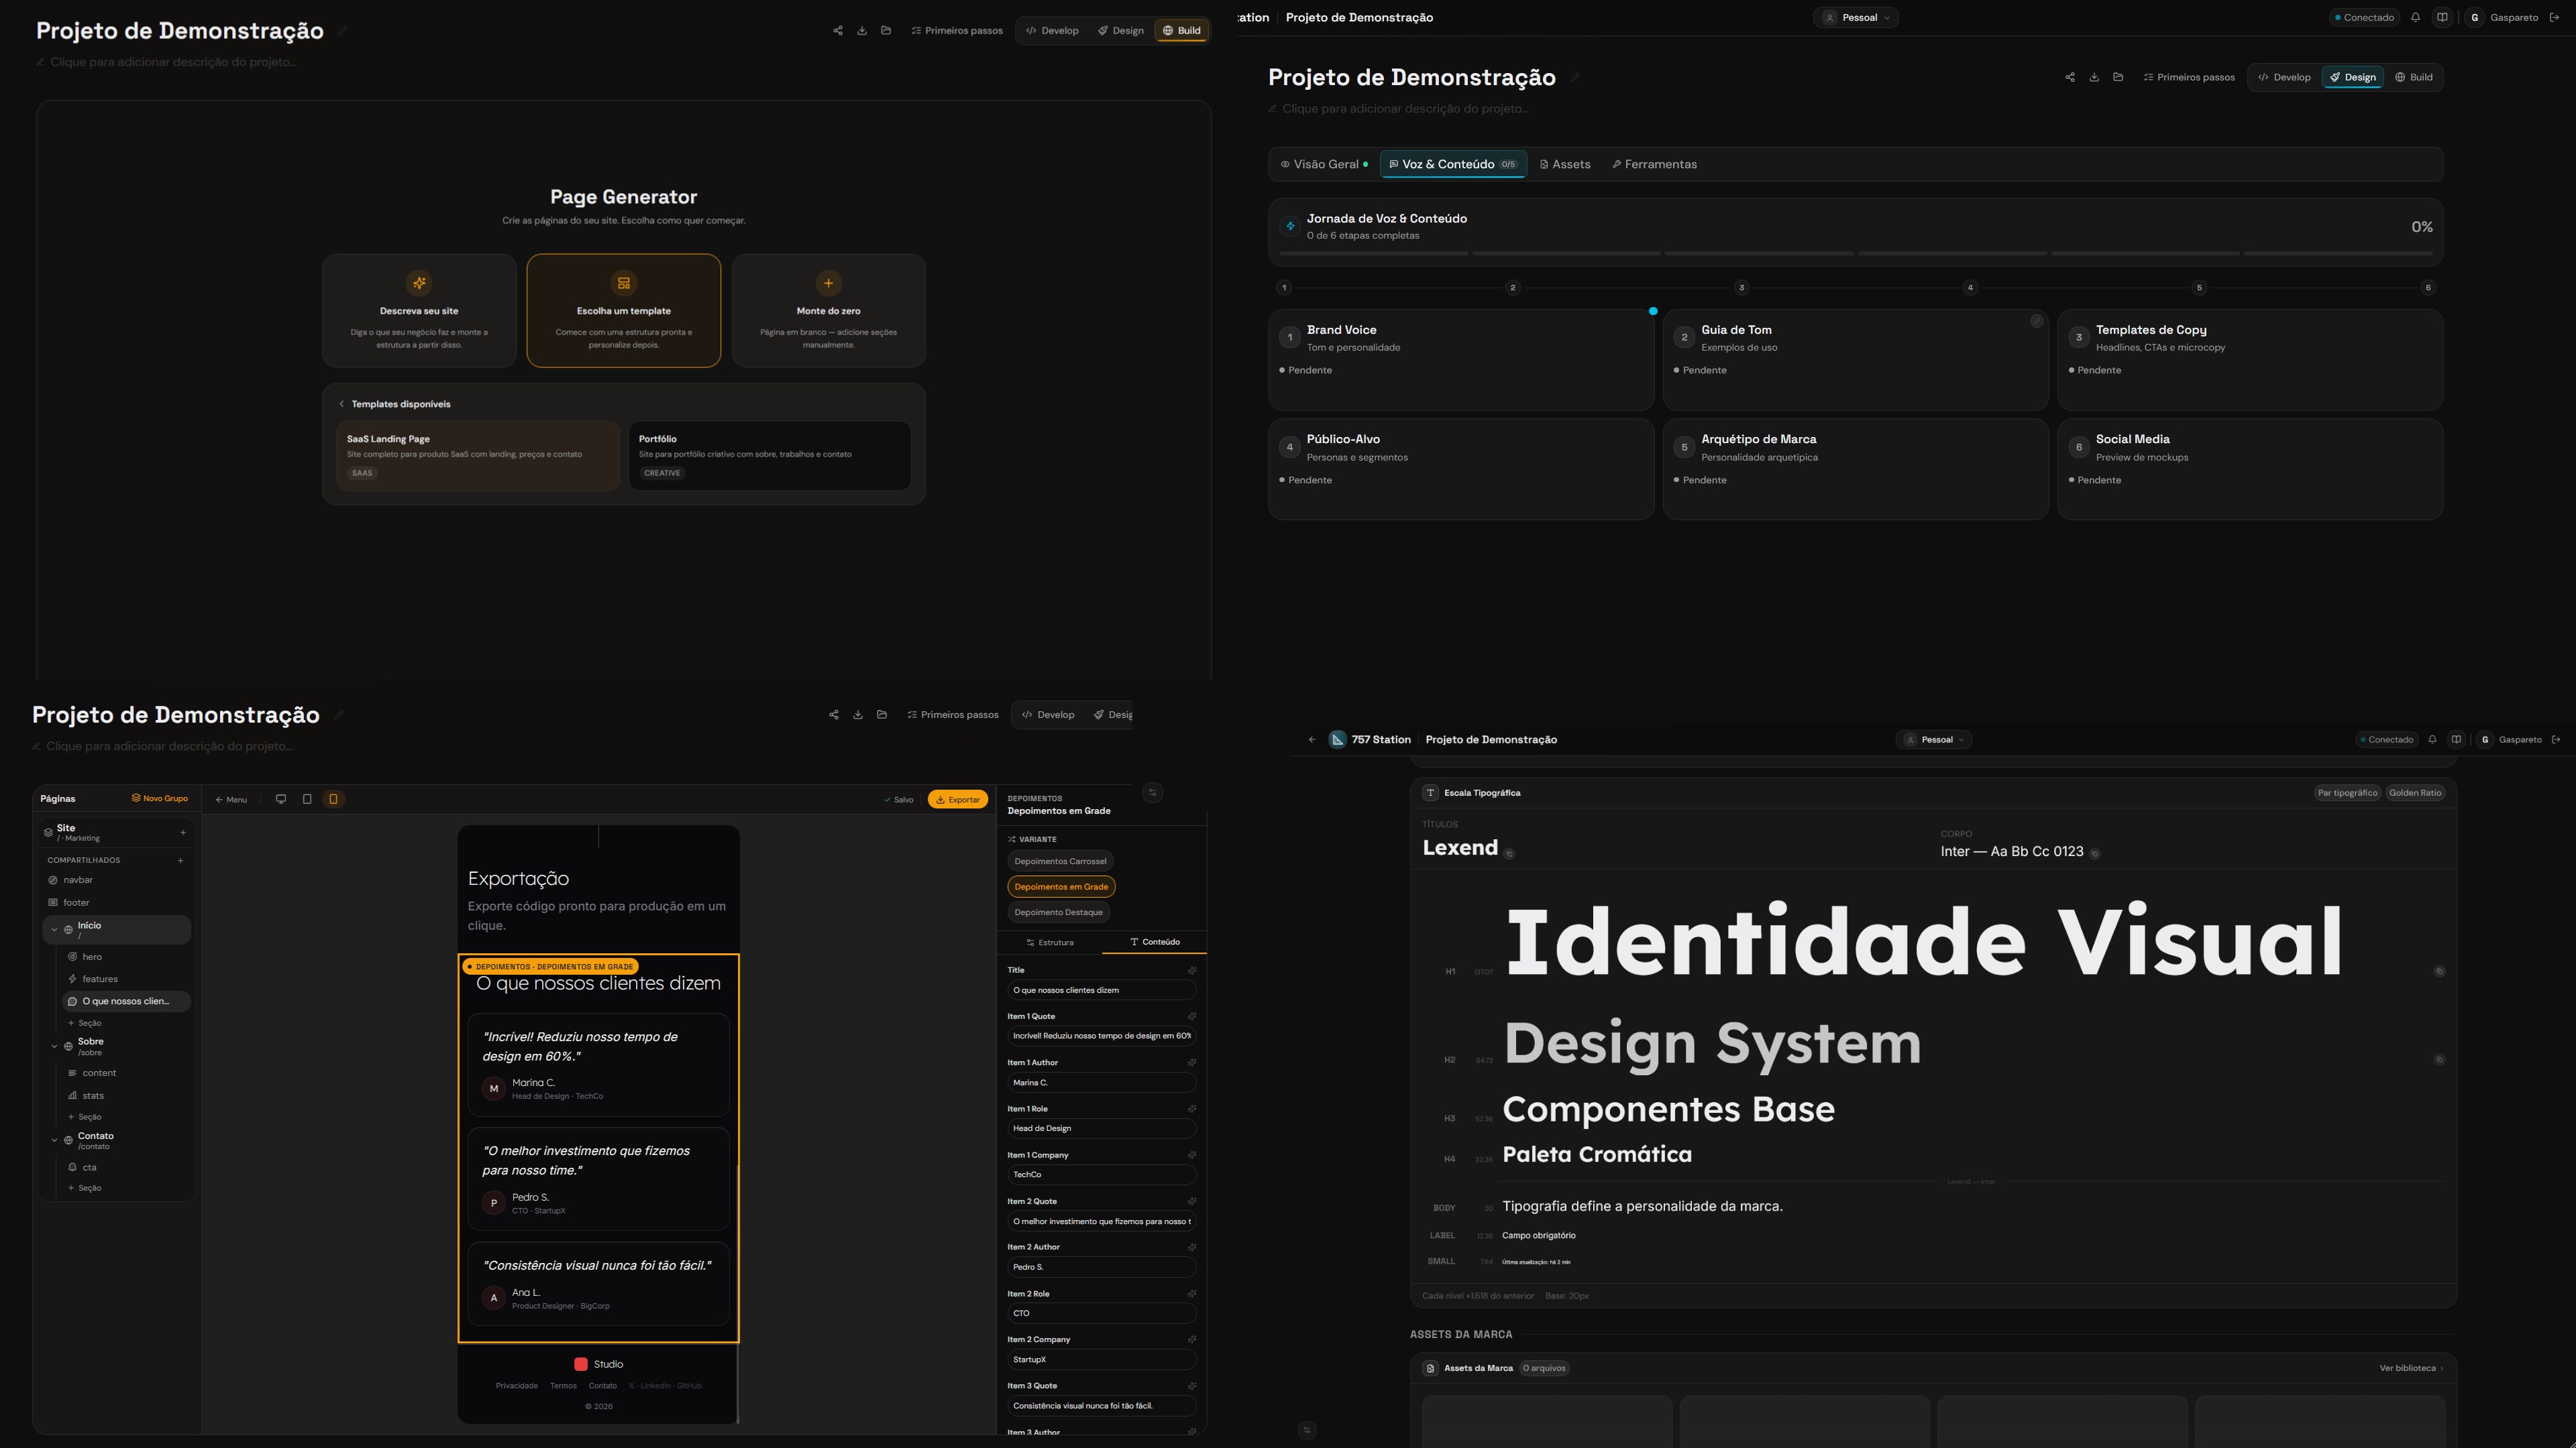Open the Estrutura tab

click(1050, 943)
